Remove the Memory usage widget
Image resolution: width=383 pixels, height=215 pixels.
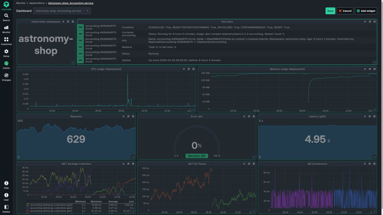click(365, 69)
